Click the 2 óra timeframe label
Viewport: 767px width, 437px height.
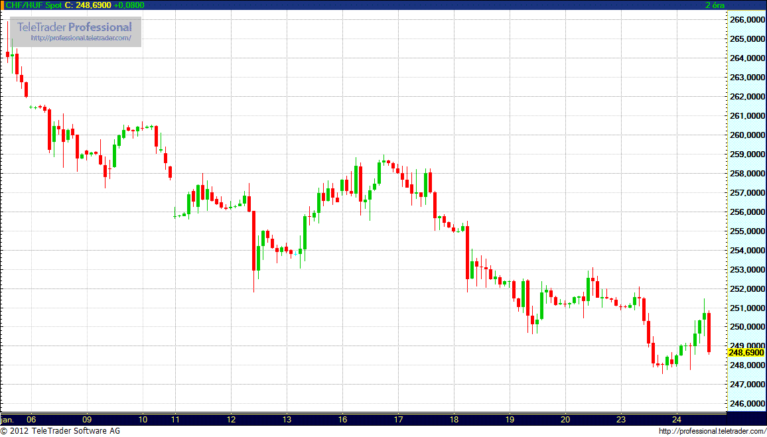pos(715,5)
